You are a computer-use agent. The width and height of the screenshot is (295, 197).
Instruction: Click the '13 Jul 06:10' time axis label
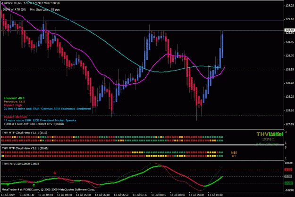coord(102,195)
